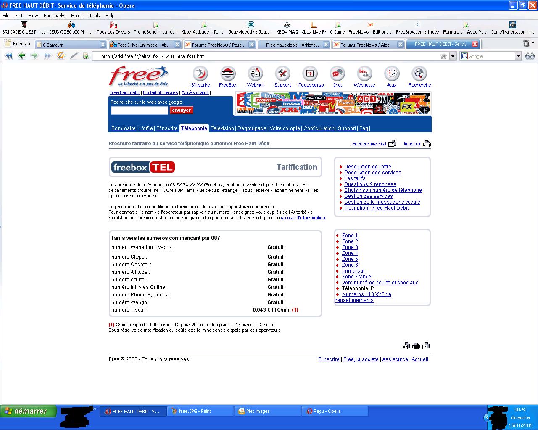Click the bottom printer icon above footer

(416, 346)
